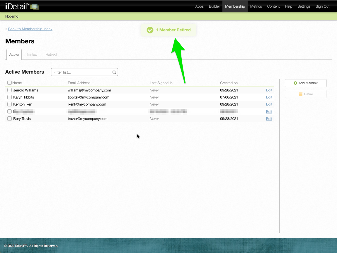This screenshot has height=253, width=337.
Task: Sort by the Email Address column header
Action: 79,83
